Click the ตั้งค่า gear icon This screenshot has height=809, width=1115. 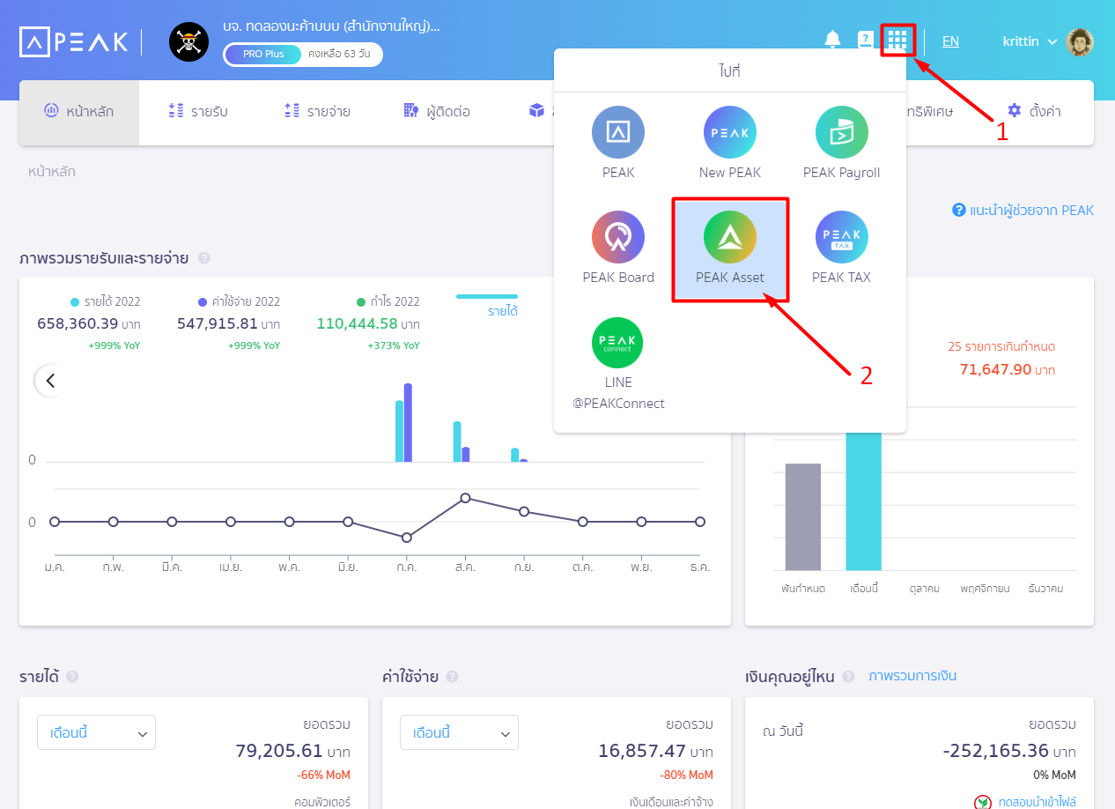[x=1015, y=111]
